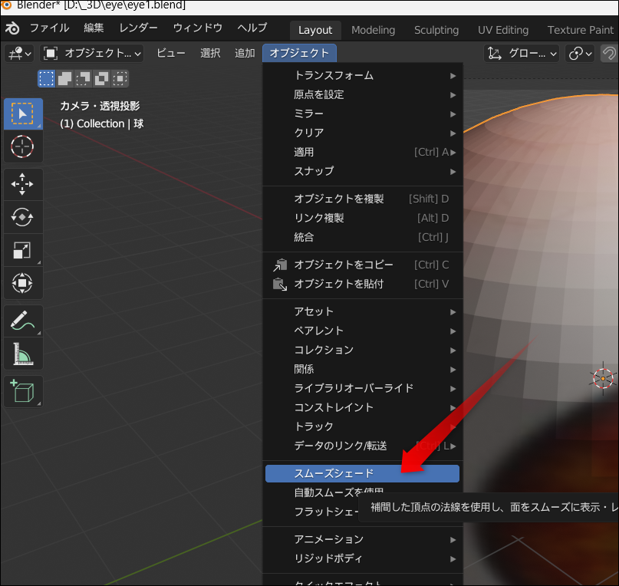Select the Select Box tool
This screenshot has height=586, width=619.
pyautogui.click(x=23, y=114)
